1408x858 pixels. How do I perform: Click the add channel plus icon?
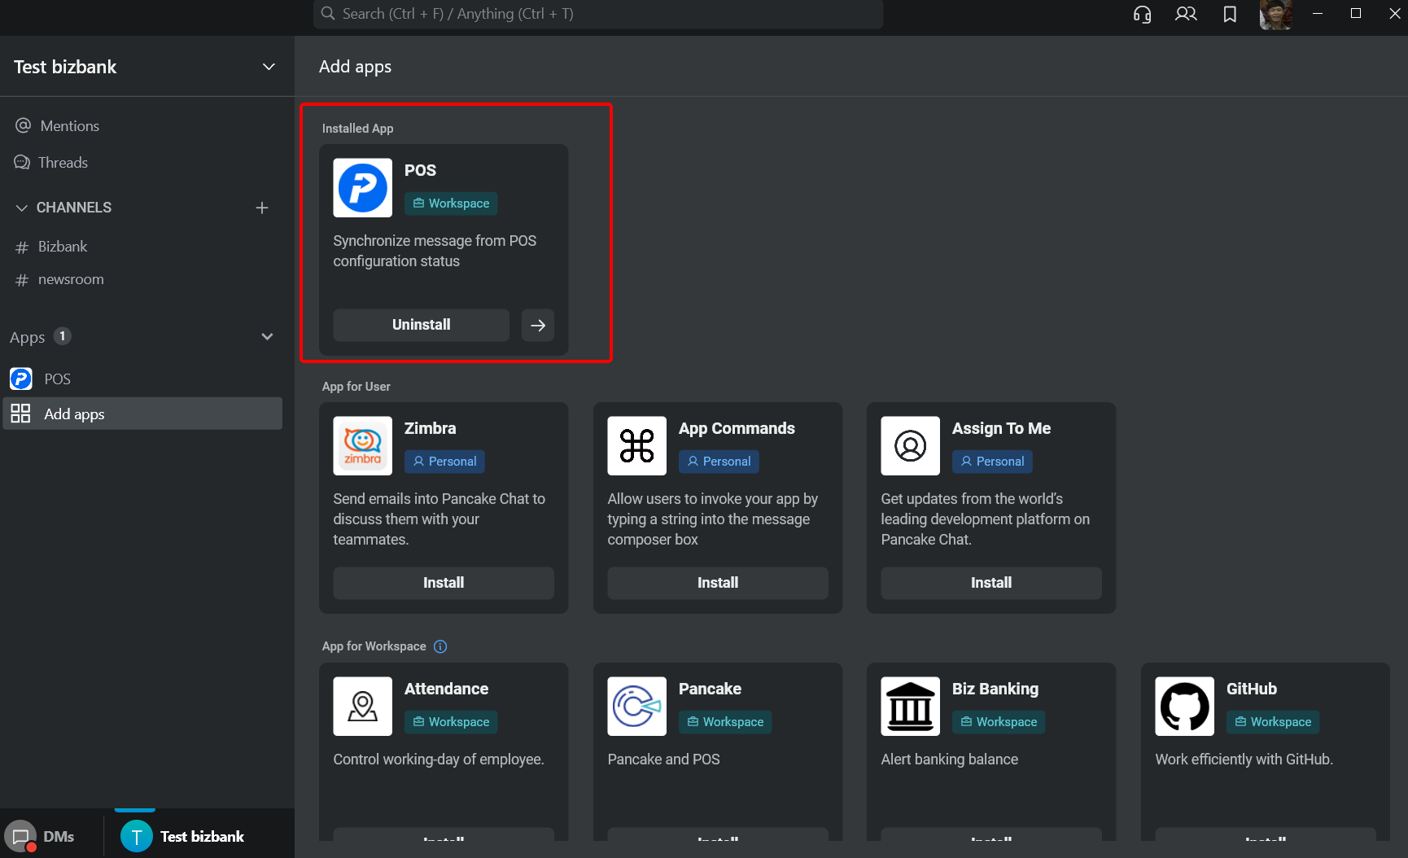point(262,208)
